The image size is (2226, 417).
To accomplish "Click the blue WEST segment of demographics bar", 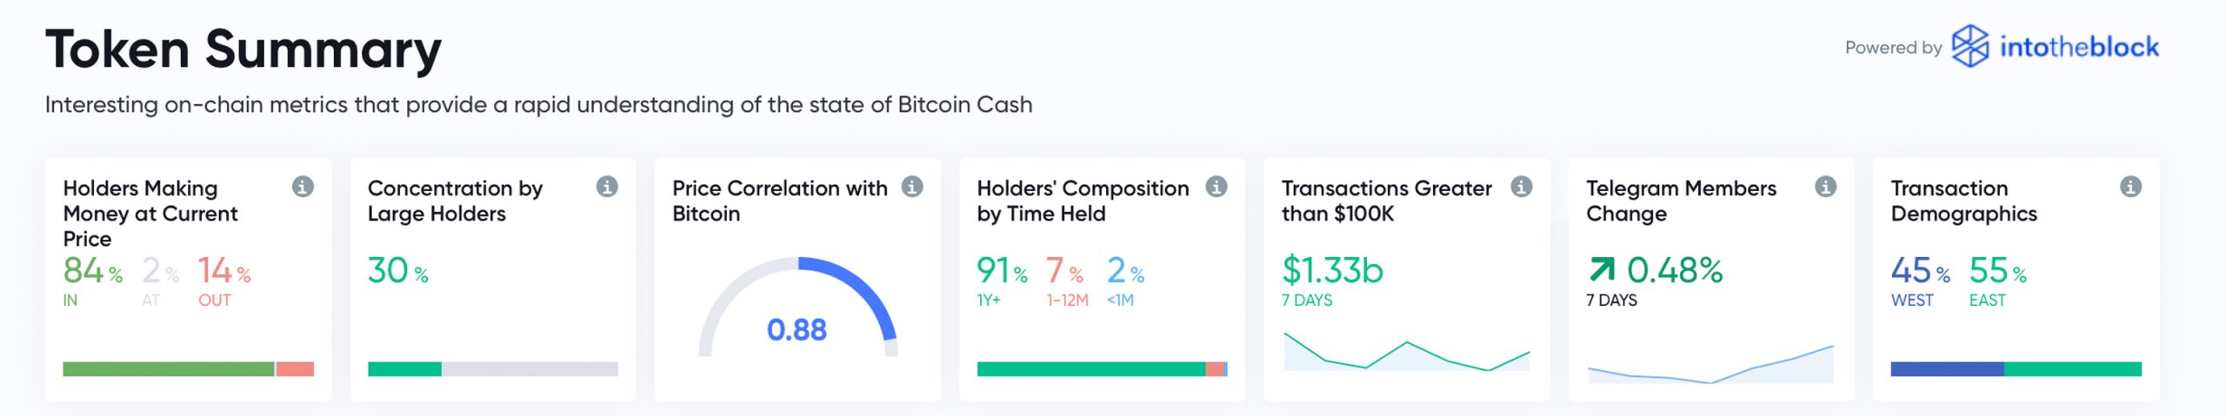I will pos(1948,369).
